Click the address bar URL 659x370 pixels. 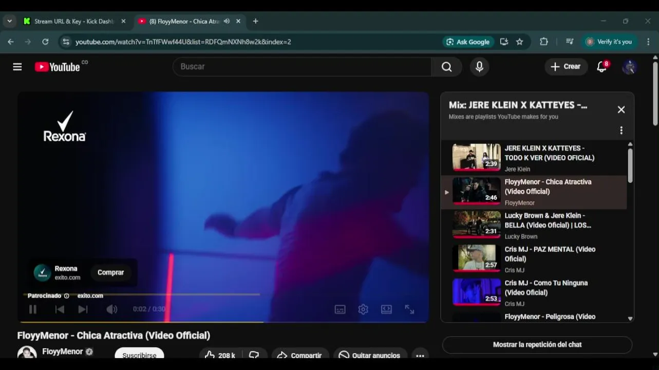click(x=183, y=42)
